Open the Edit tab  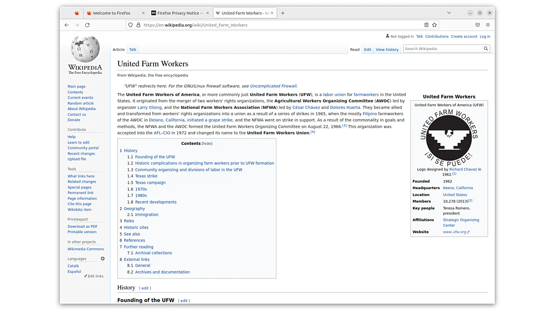368,49
